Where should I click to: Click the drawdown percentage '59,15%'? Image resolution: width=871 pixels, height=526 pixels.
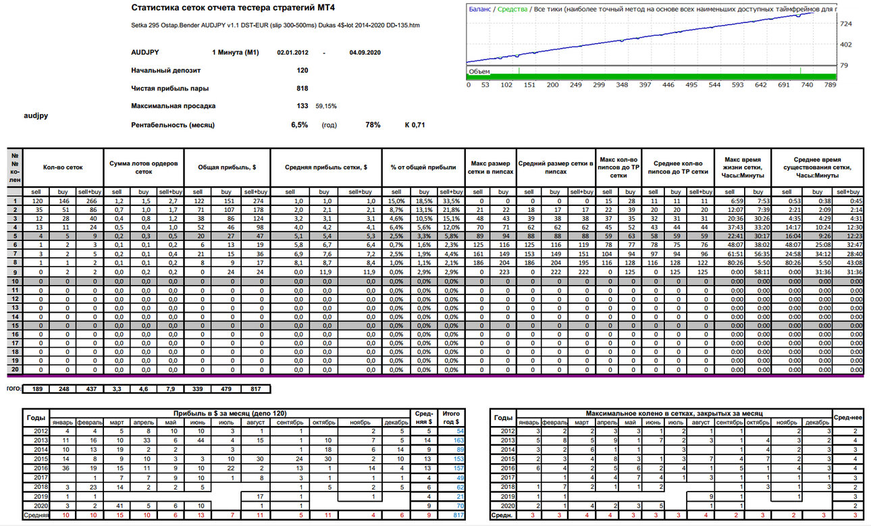click(326, 106)
